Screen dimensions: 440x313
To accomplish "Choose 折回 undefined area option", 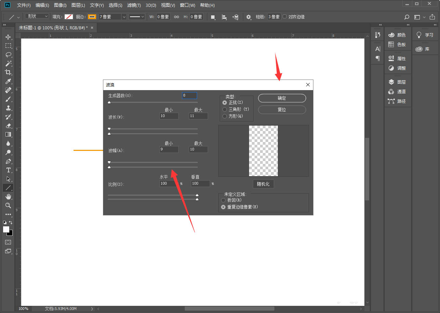I will click(x=223, y=200).
